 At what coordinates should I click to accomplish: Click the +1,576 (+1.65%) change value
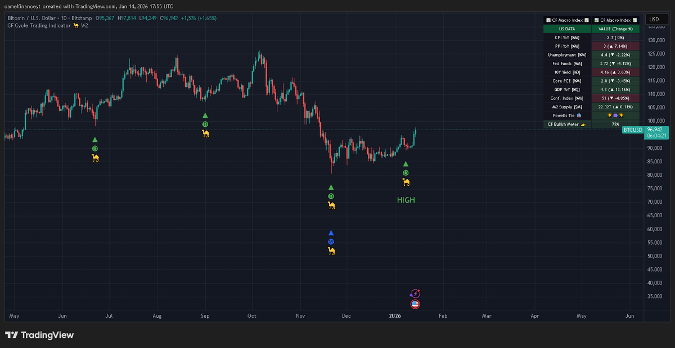[x=199, y=18]
